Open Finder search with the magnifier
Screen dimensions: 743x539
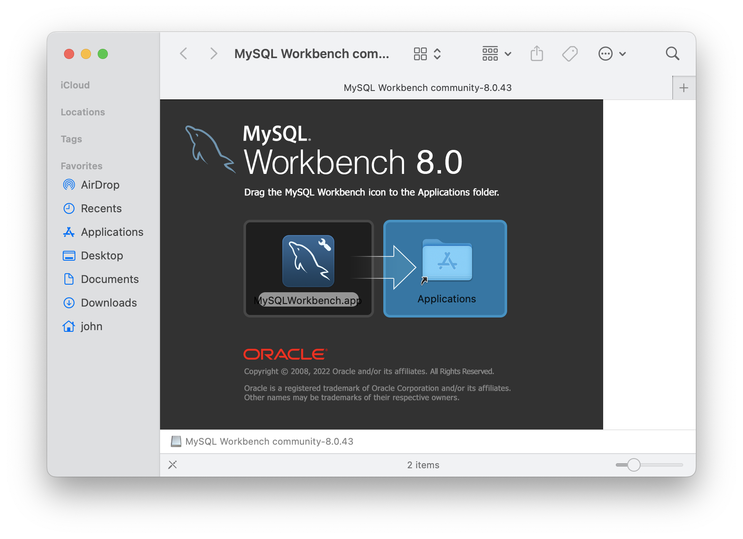(672, 53)
